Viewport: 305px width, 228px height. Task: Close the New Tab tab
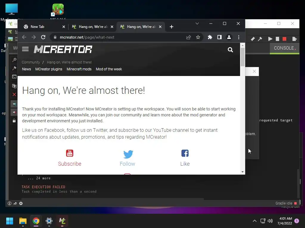[64, 27]
